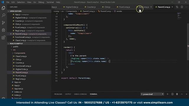Viewport: 189px width, 106px height.
Task: Open the Help menu
Action: (x=58, y=2)
